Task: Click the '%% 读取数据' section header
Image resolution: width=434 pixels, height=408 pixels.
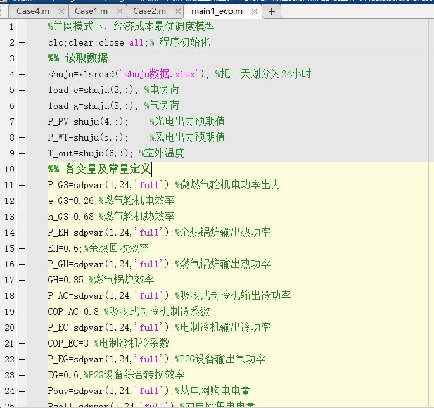Action: 78,58
